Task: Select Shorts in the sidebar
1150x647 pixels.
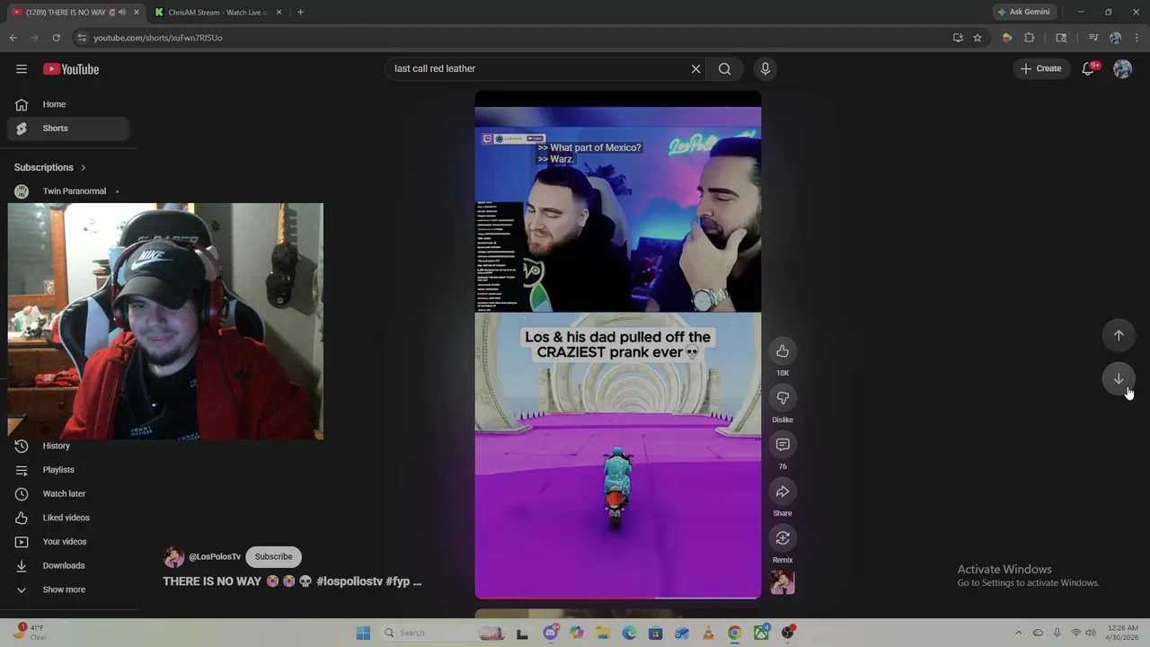Action: (x=68, y=129)
